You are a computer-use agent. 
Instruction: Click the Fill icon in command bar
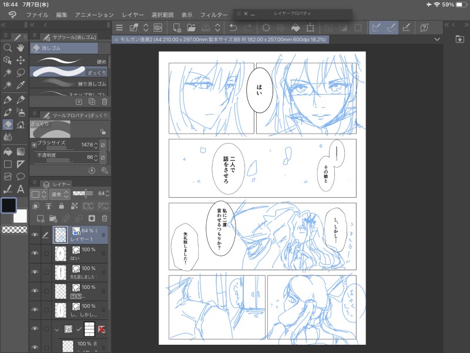(296, 28)
